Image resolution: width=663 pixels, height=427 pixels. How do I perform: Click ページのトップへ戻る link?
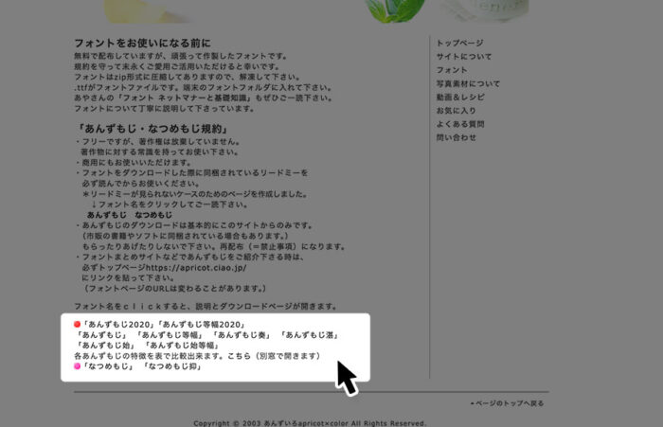click(x=509, y=403)
